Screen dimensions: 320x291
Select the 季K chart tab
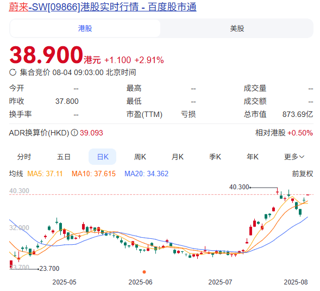point(215,157)
